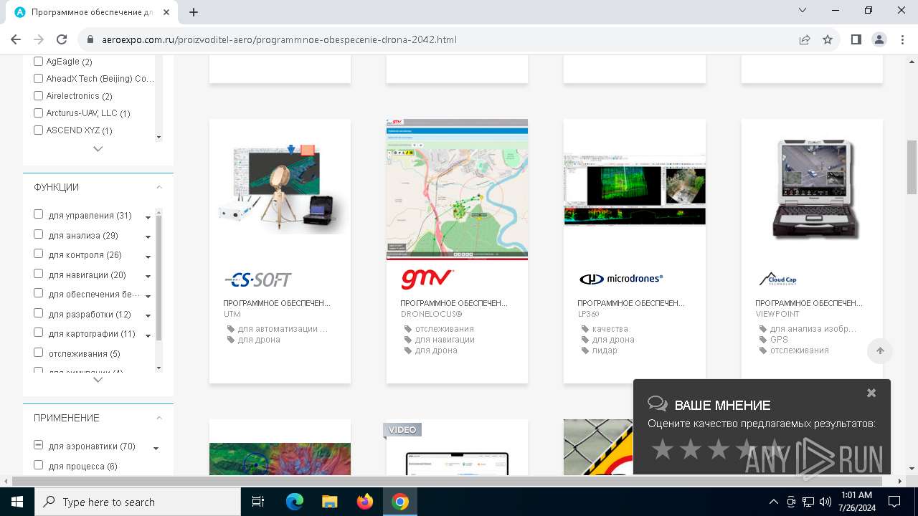Image resolution: width=918 pixels, height=516 pixels.
Task: Expand the manufacturers list chevron
Action: [98, 149]
